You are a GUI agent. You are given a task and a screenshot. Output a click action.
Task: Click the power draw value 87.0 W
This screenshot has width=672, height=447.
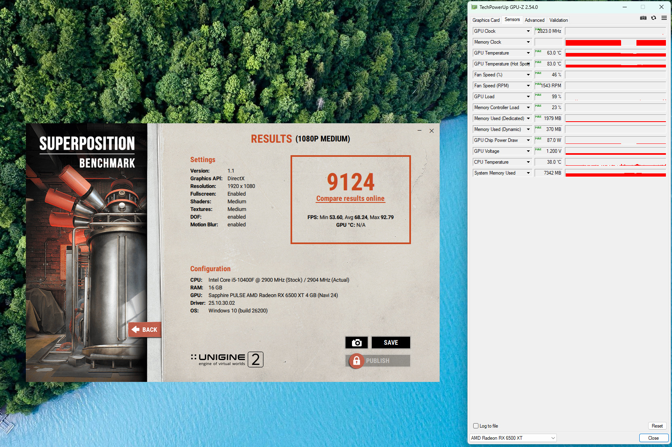click(548, 140)
